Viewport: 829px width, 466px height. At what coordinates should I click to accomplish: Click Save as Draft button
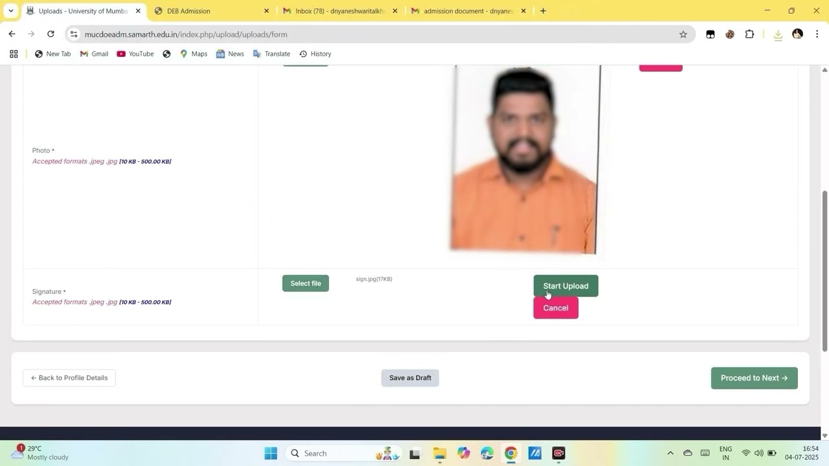click(410, 378)
